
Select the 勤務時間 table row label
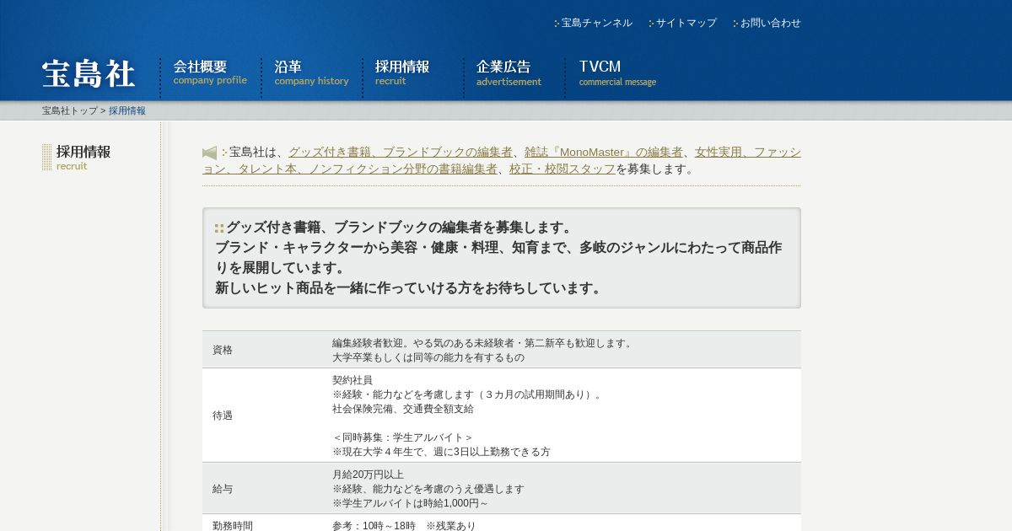[x=233, y=526]
